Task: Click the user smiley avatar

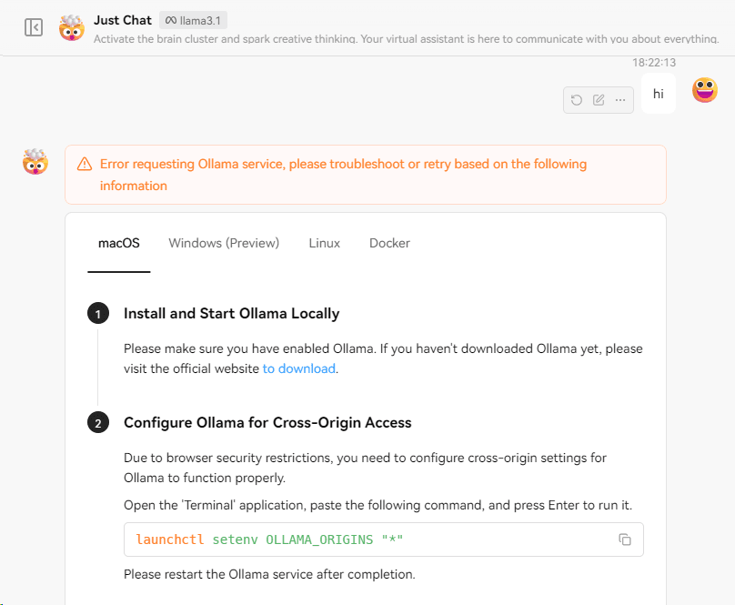Action: click(x=705, y=90)
